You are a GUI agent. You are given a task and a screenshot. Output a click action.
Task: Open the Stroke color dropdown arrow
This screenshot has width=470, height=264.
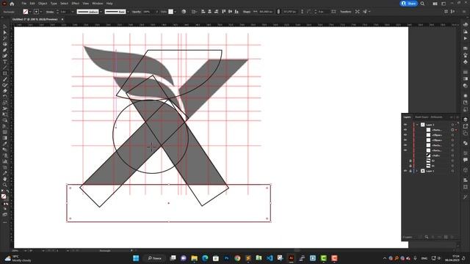(x=41, y=12)
